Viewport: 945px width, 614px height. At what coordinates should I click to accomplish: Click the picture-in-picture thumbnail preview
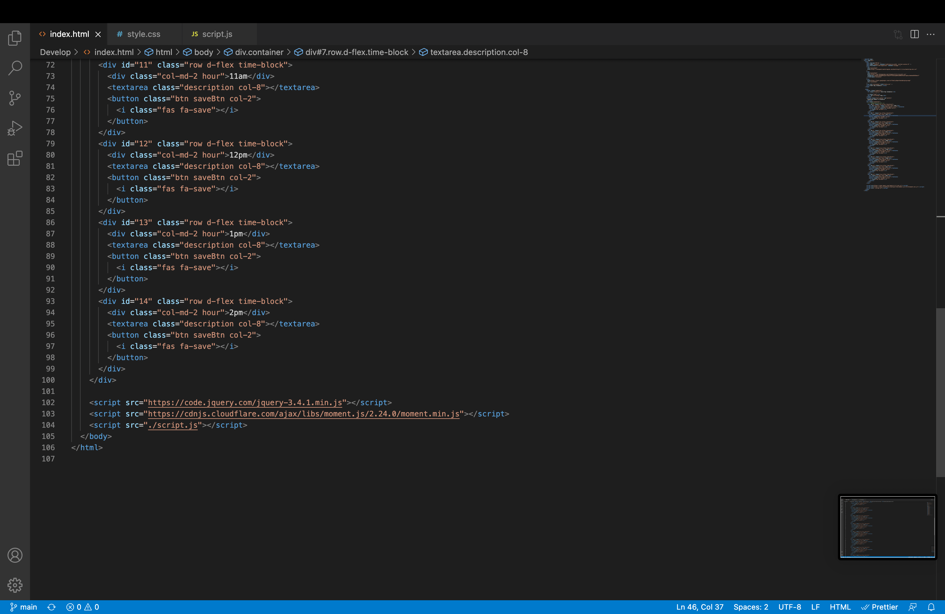tap(887, 527)
